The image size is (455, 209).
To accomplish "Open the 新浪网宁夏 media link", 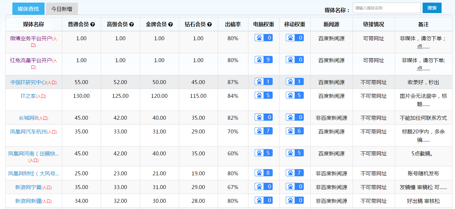I will coord(28,187).
